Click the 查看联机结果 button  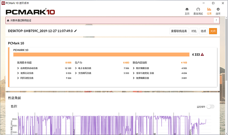[179, 31]
